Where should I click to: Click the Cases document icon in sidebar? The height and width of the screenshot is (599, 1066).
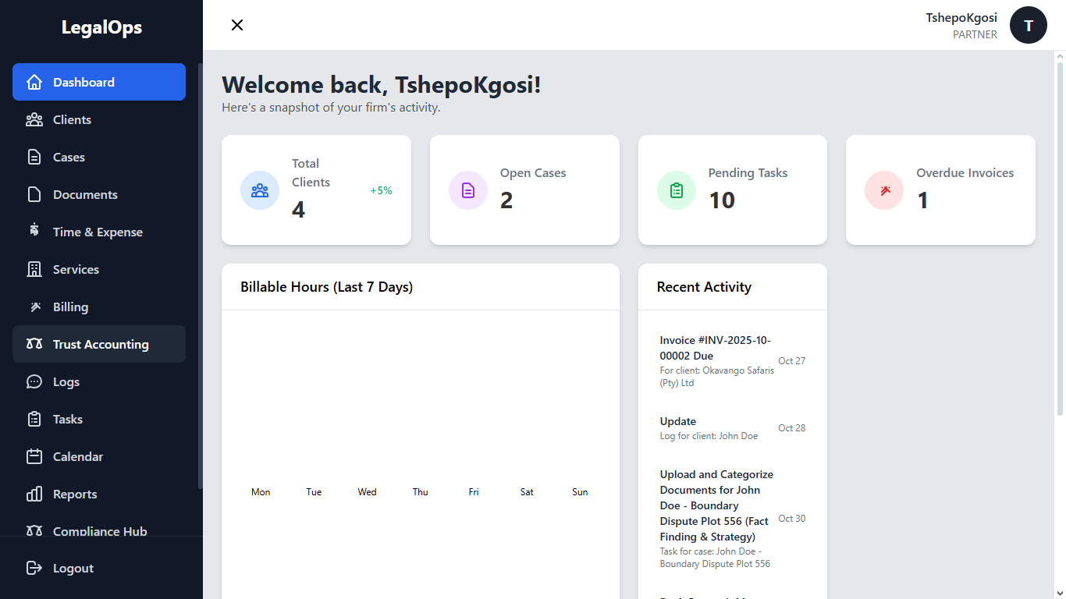click(x=34, y=157)
